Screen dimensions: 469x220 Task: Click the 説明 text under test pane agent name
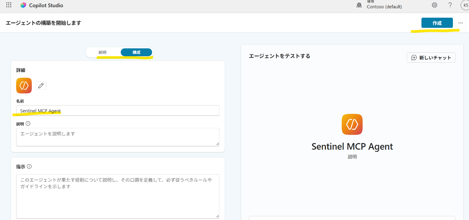[x=352, y=157]
